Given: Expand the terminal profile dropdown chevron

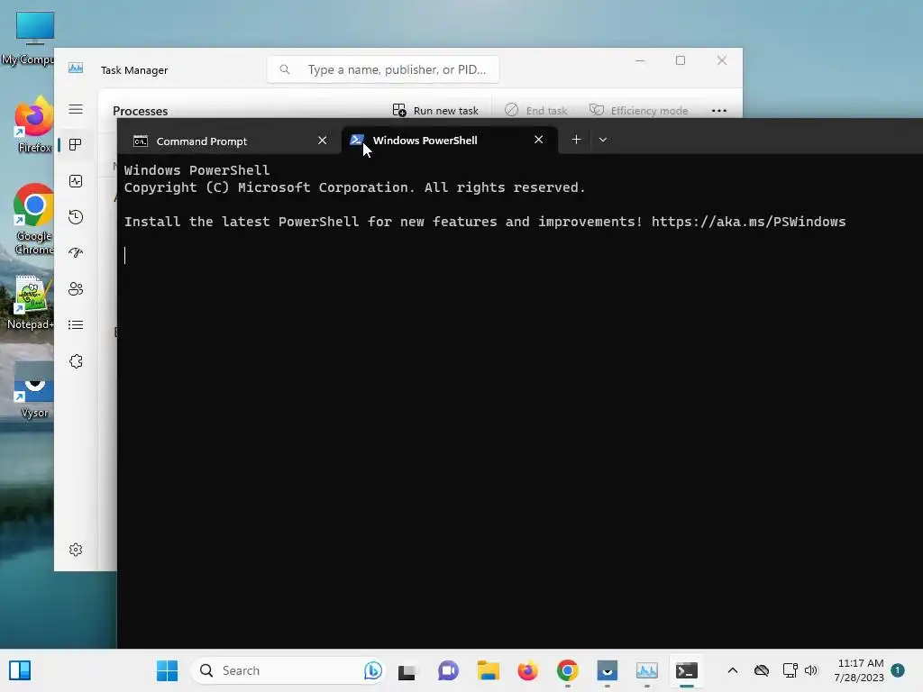Looking at the screenshot, I should (x=603, y=140).
